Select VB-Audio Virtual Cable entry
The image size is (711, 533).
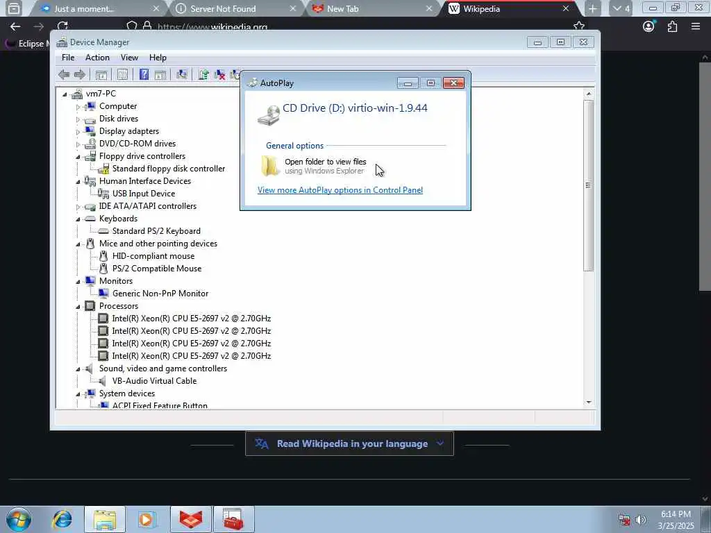pyautogui.click(x=154, y=381)
